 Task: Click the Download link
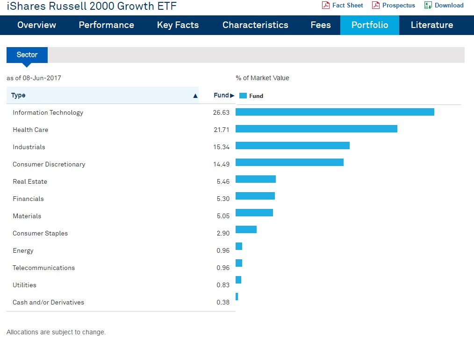[449, 6]
